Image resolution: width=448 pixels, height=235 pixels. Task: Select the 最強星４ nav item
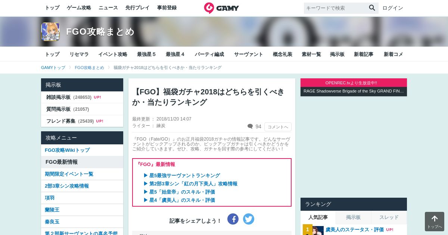click(x=175, y=54)
